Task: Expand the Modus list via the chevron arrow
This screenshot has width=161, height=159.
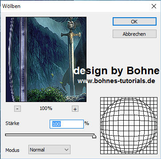Action: click(66, 150)
